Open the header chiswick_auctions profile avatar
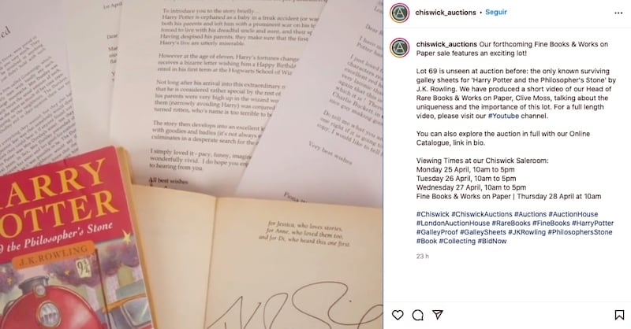This screenshot has width=631, height=329. coord(400,13)
